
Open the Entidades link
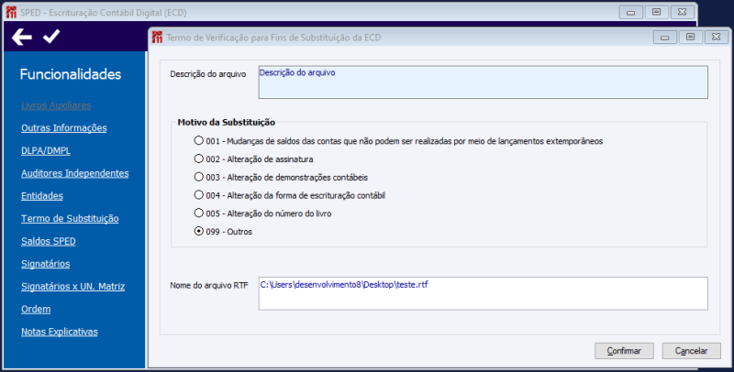pyautogui.click(x=42, y=196)
